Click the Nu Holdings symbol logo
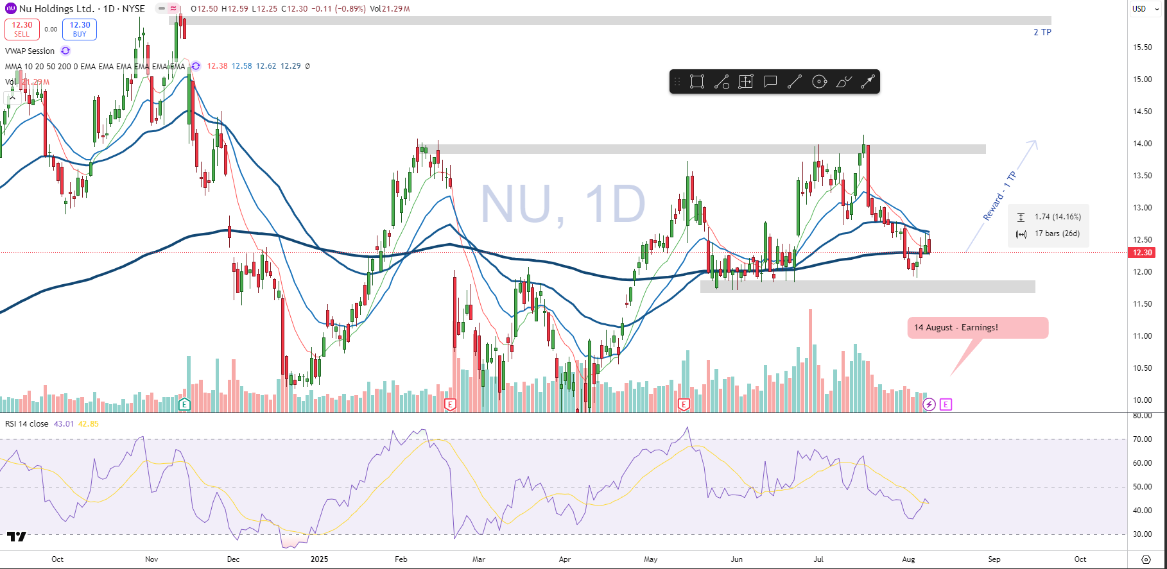 click(x=11, y=9)
